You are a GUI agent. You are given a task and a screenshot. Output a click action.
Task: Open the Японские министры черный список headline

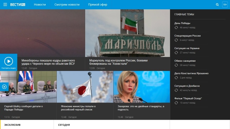[x=78, y=108]
